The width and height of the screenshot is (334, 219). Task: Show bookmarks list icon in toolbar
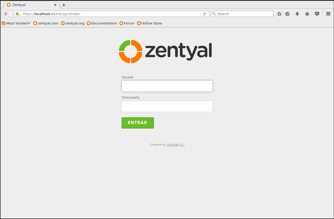pyautogui.click(x=287, y=14)
